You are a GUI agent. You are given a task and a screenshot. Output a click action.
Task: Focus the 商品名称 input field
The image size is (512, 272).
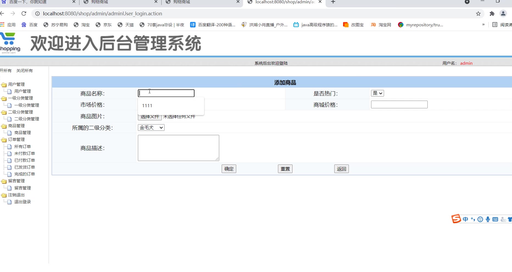point(166,93)
